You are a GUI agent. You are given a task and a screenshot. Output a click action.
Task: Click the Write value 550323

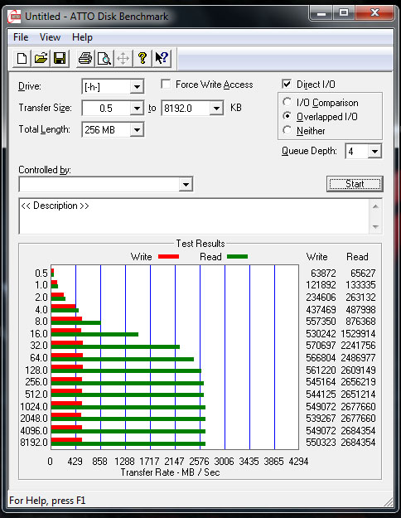[321, 443]
